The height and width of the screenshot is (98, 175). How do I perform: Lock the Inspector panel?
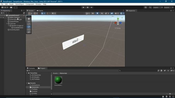coord(171,11)
